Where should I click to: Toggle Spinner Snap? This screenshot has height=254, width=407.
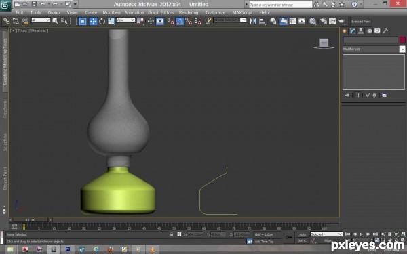point(198,21)
